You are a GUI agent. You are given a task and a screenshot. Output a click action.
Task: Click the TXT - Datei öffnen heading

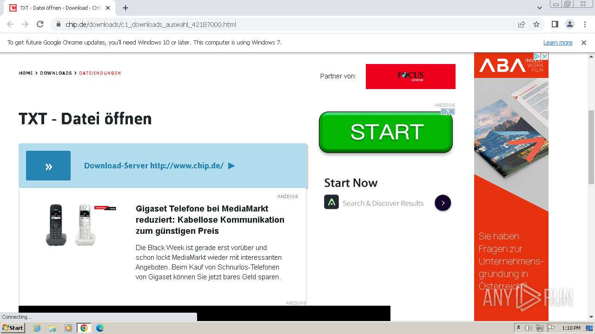85,119
